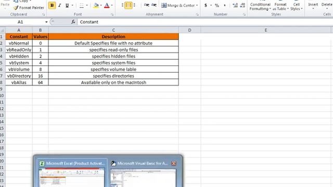
Task: Select vbAlias cell
Action: point(19,82)
